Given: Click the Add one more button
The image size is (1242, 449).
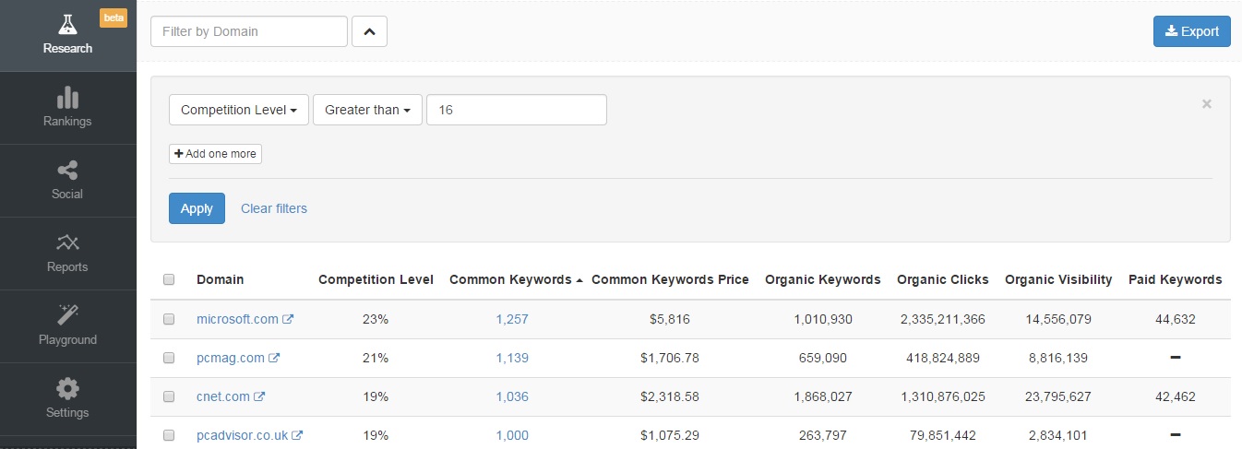Looking at the screenshot, I should point(215,154).
